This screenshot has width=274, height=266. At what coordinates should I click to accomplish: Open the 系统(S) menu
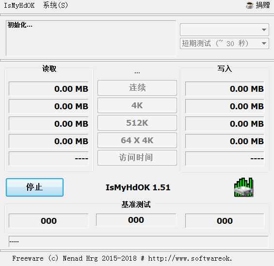coord(55,5)
